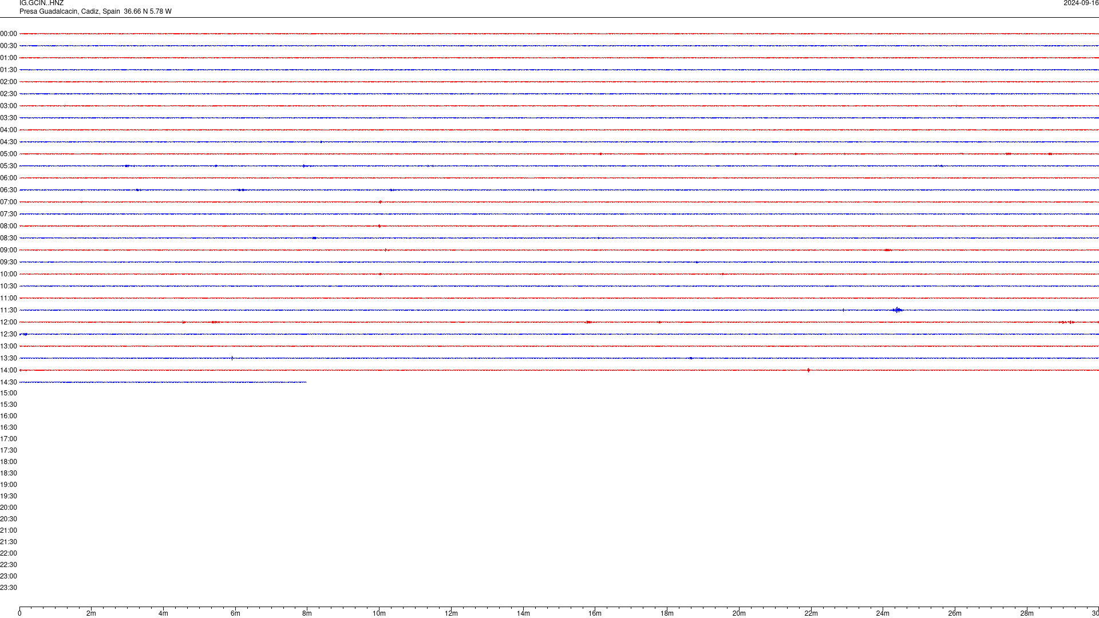Select the 13:00 time row label

[9, 346]
